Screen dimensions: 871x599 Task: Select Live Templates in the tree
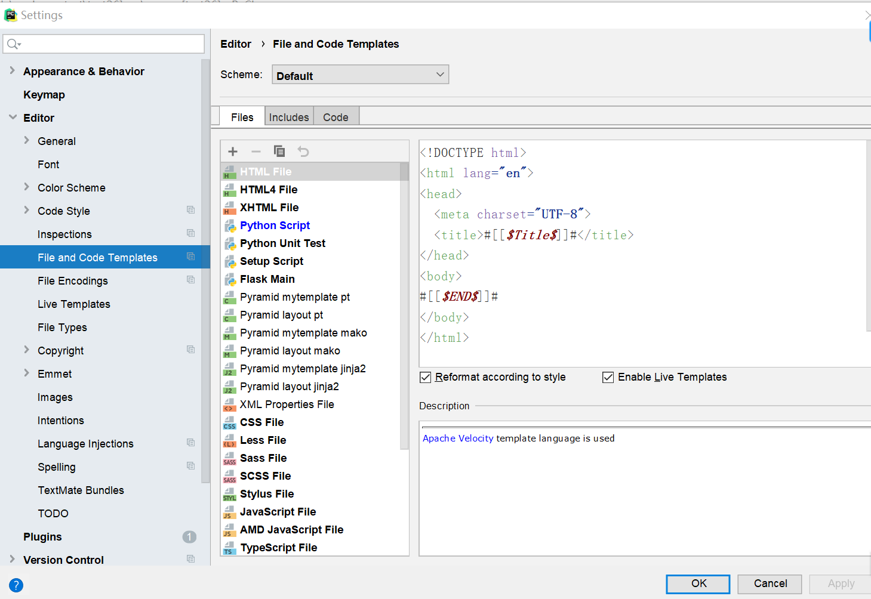(x=74, y=304)
